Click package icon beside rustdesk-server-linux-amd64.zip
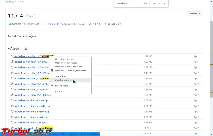Viewport: 213px width, 136px height. click(12, 100)
